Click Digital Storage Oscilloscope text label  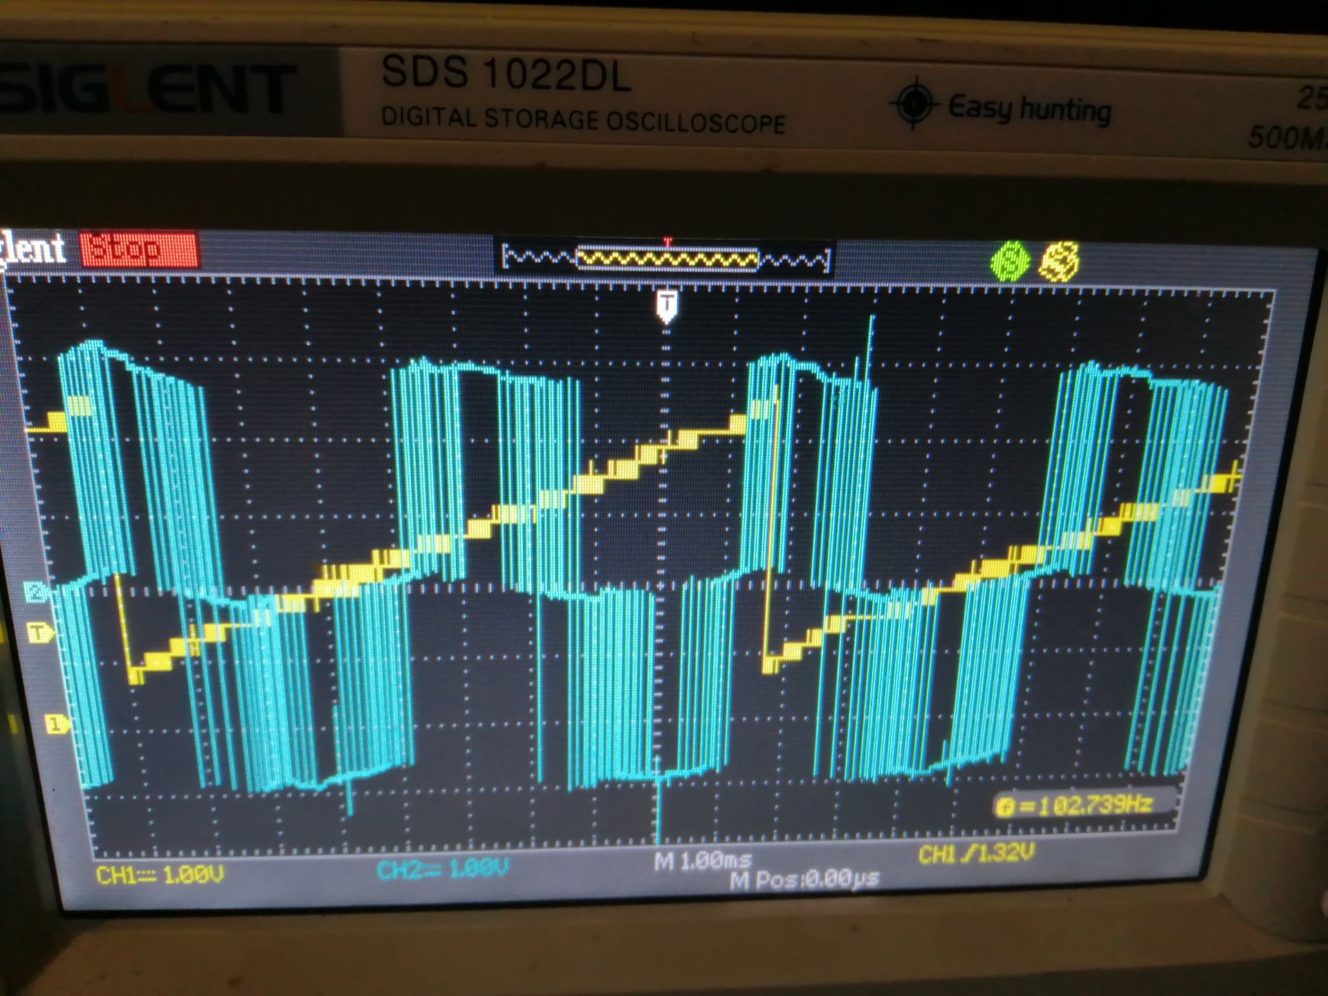point(583,120)
